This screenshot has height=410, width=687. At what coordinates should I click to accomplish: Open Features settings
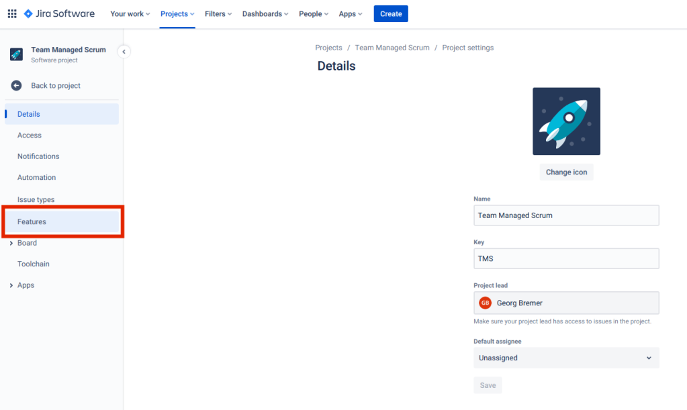click(x=62, y=221)
